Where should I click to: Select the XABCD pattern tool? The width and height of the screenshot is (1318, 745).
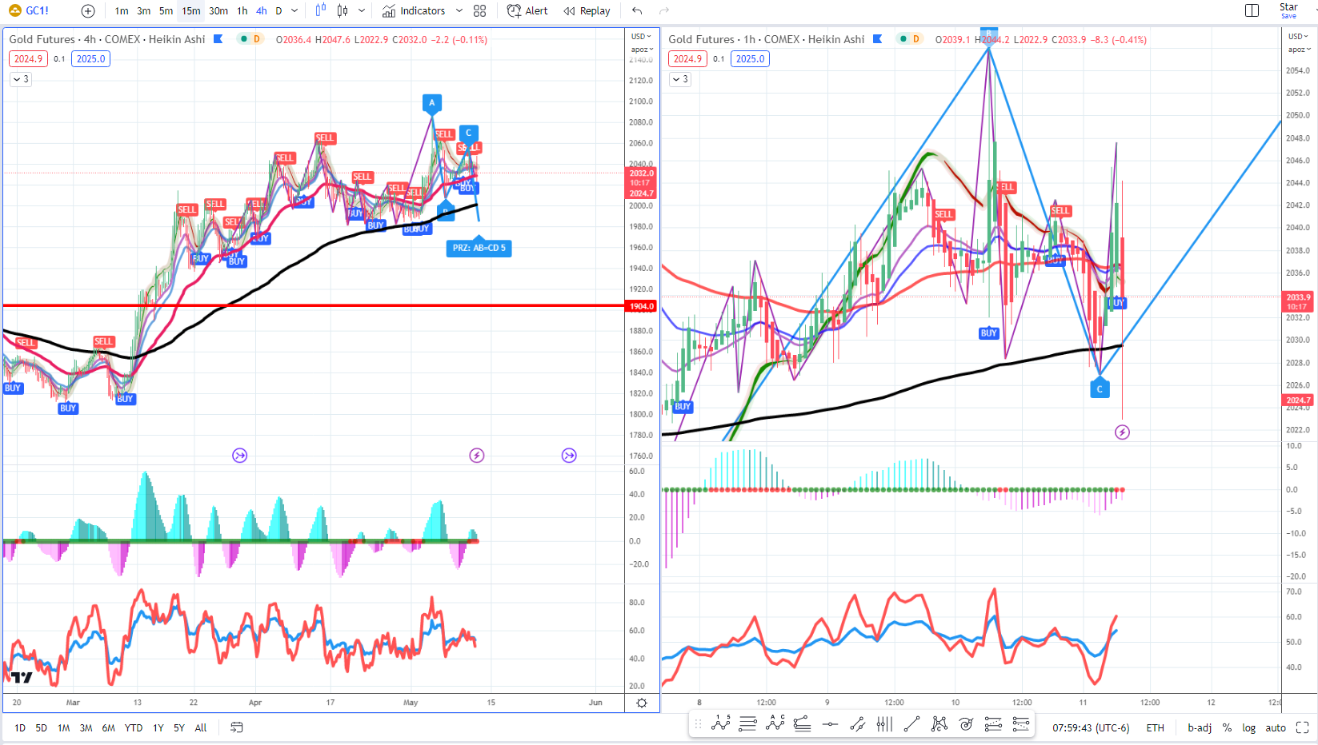click(939, 724)
